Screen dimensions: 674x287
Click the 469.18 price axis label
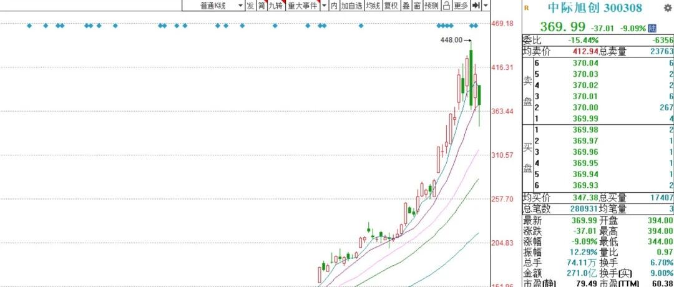(x=502, y=22)
